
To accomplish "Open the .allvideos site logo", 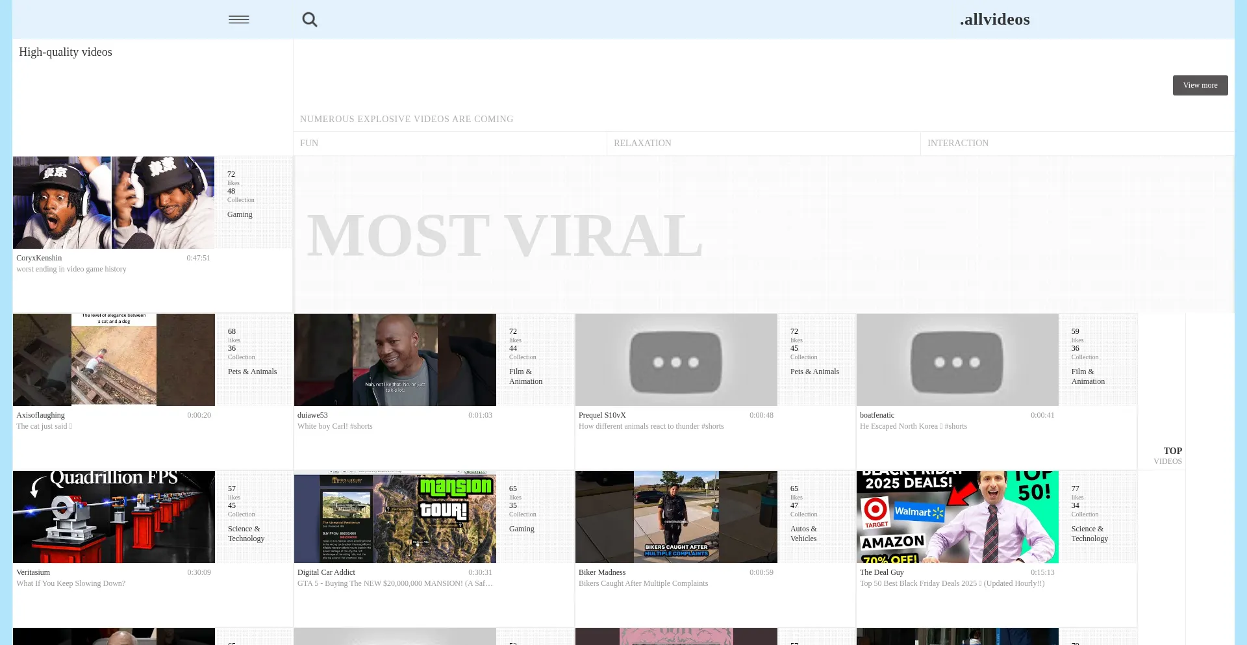I will click(995, 19).
